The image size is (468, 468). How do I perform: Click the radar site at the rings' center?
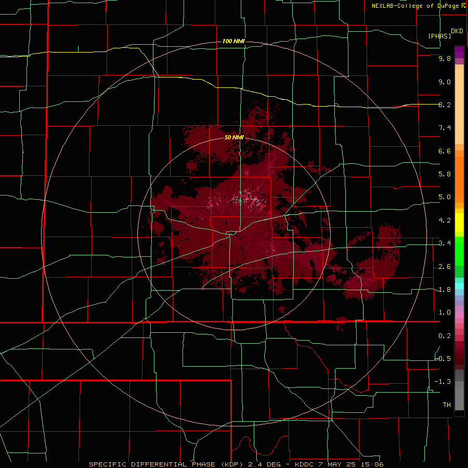tap(233, 233)
